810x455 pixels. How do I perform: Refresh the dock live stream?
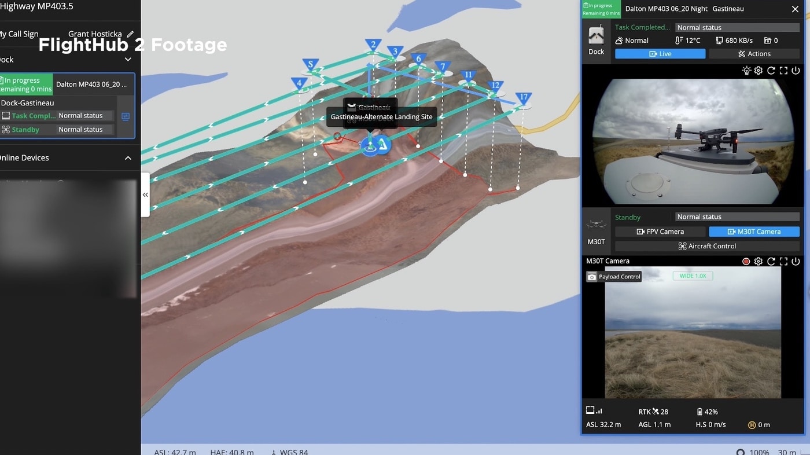[771, 71]
